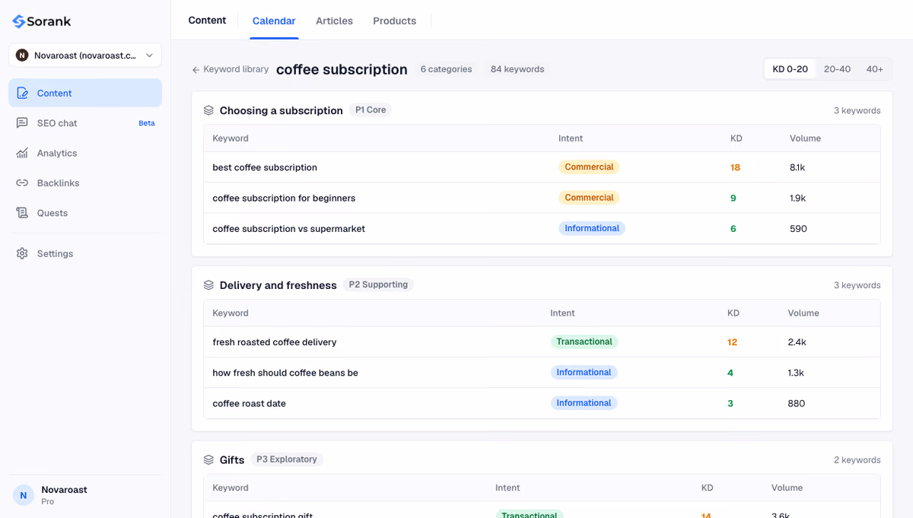Select the best coffee subscription keyword
This screenshot has width=913, height=518.
tap(265, 167)
